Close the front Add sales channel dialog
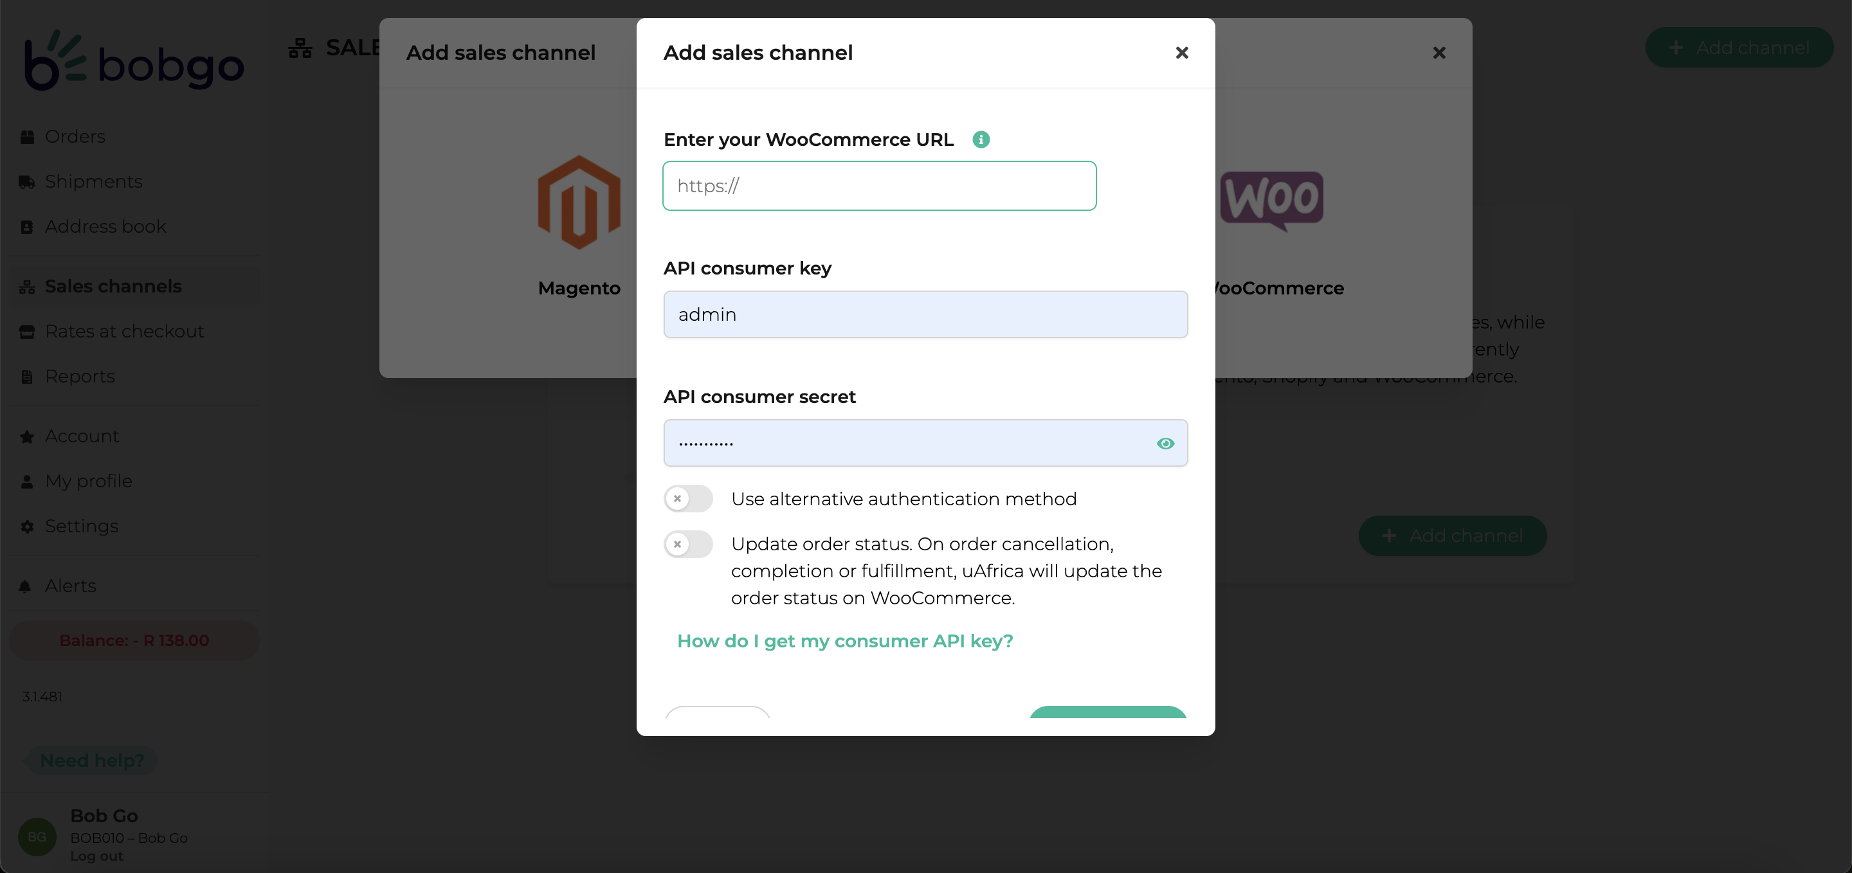Screen dimensions: 1852x873 pyautogui.click(x=1182, y=53)
